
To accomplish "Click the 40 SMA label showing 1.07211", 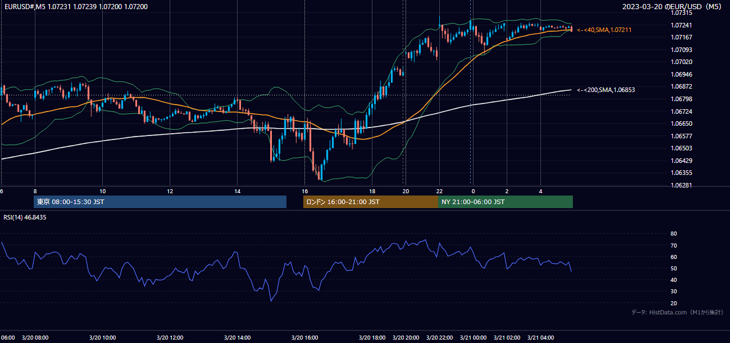I will click(604, 30).
